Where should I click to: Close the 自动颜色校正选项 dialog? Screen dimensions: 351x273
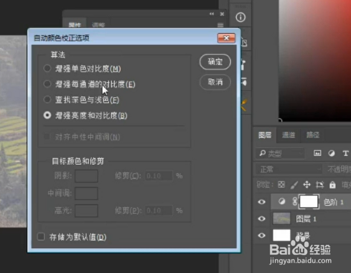tap(226, 38)
